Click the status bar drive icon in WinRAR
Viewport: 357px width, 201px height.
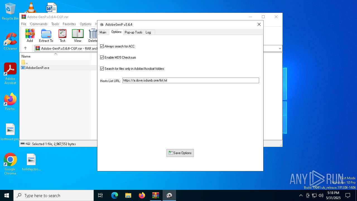pos(23,144)
